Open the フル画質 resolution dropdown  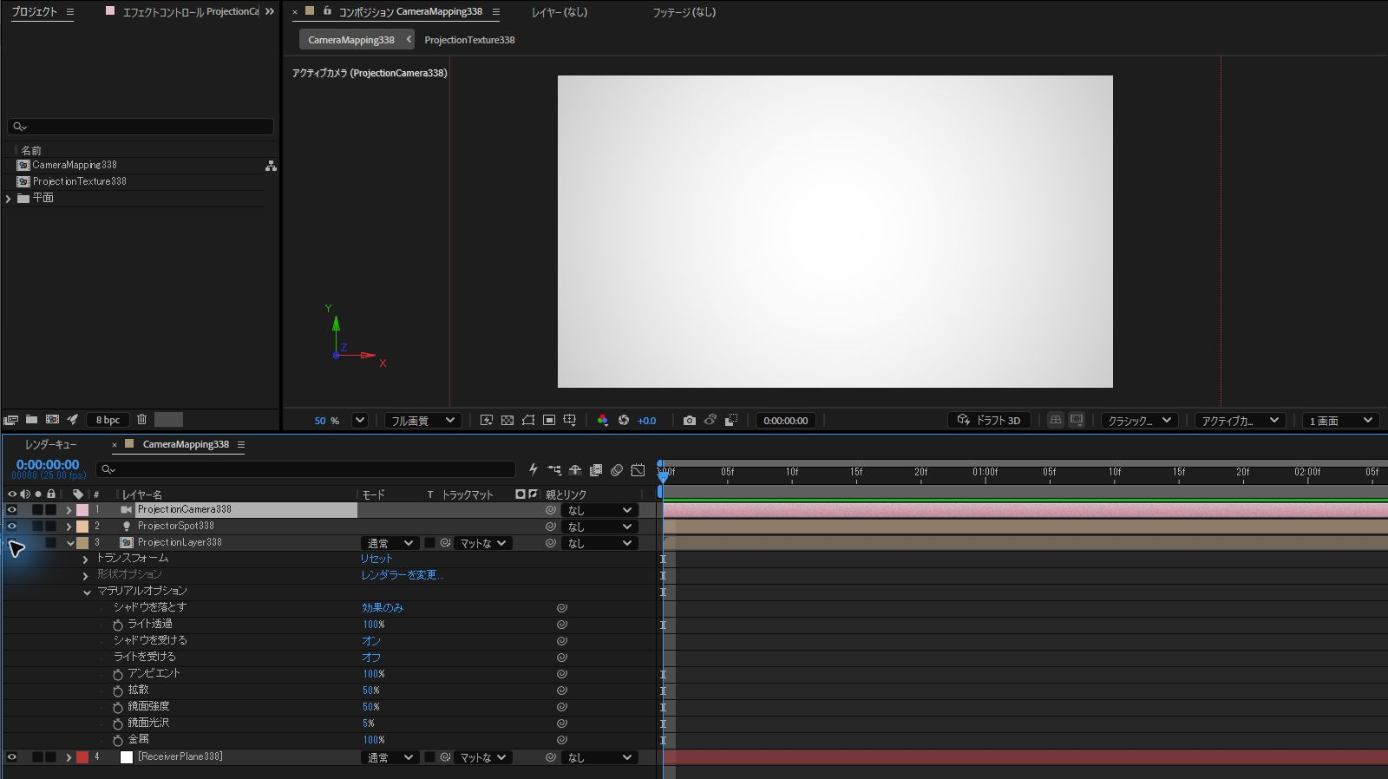coord(422,421)
